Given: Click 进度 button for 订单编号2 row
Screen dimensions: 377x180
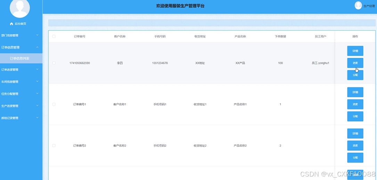Looking at the screenshot, I should tap(355, 146).
